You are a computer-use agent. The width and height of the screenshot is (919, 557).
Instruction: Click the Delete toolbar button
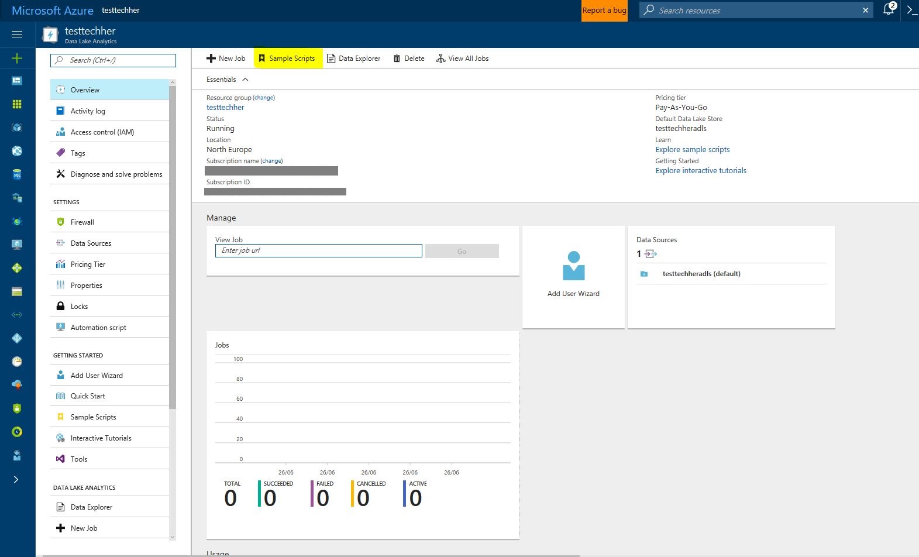coord(408,59)
